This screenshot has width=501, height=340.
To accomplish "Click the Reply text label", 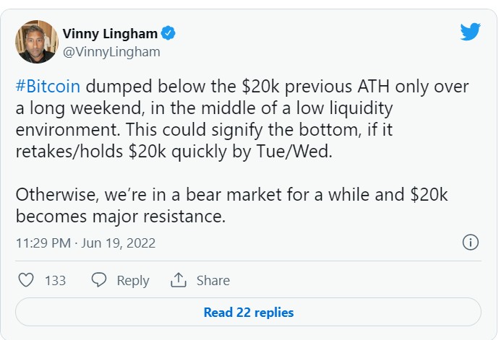I will pos(133,281).
